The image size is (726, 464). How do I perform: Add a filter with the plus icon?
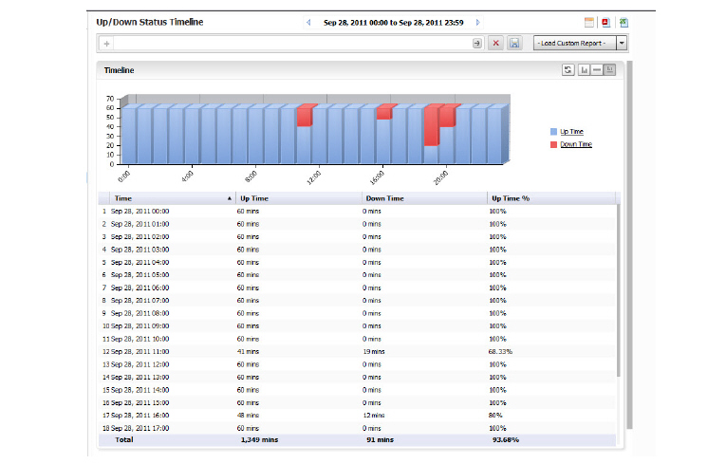(x=106, y=44)
